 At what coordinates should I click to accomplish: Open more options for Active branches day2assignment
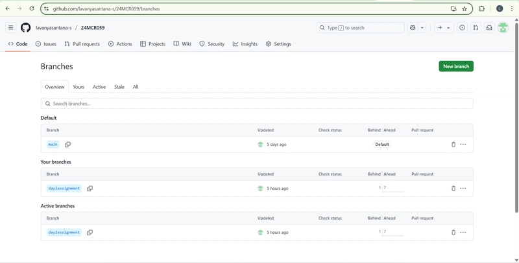coord(463,233)
